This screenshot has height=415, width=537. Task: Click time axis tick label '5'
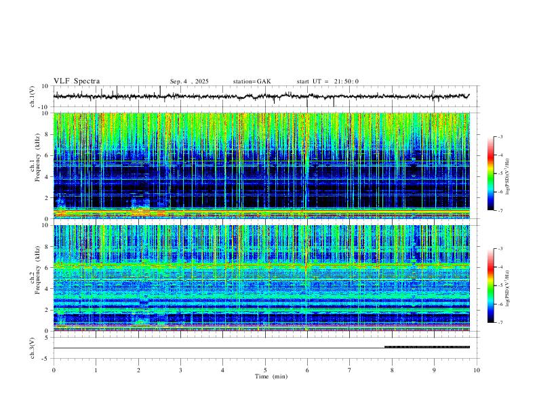(265, 370)
